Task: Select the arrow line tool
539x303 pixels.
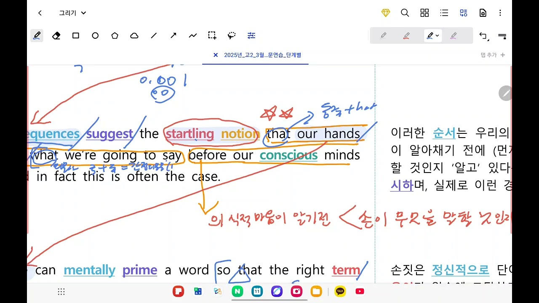Action: (x=173, y=36)
